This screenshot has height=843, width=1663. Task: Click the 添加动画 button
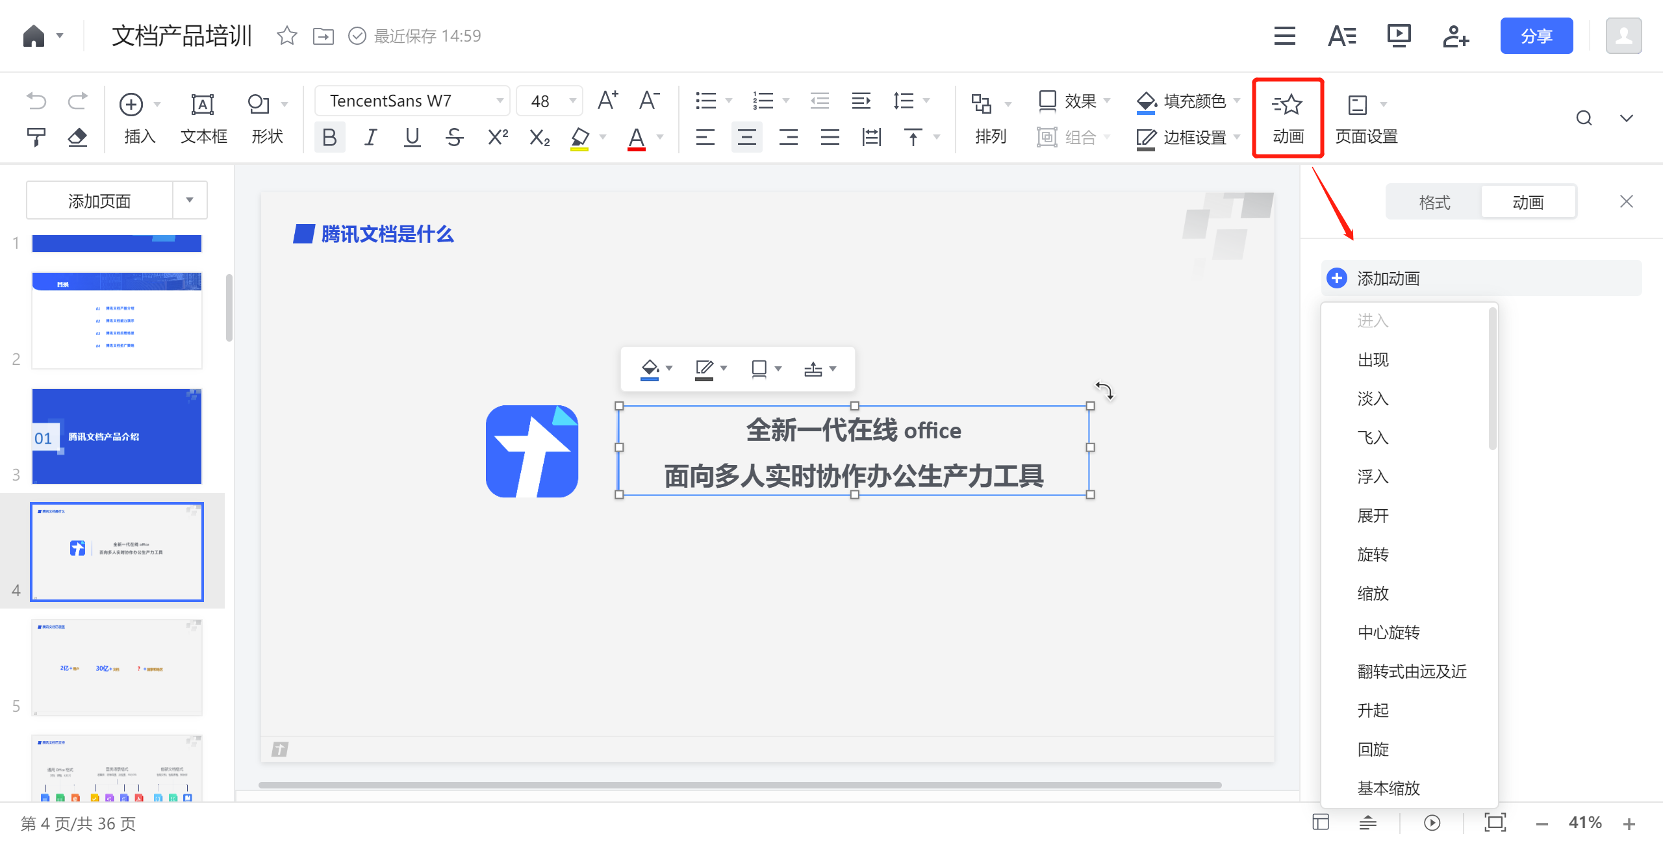coord(1387,279)
